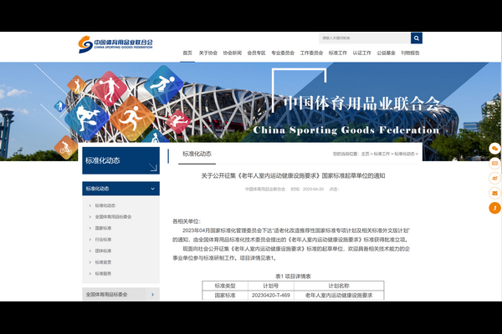Select 全国体育用品标委会 in the sidebar sub-list
The image size is (502, 334).
[x=113, y=217]
